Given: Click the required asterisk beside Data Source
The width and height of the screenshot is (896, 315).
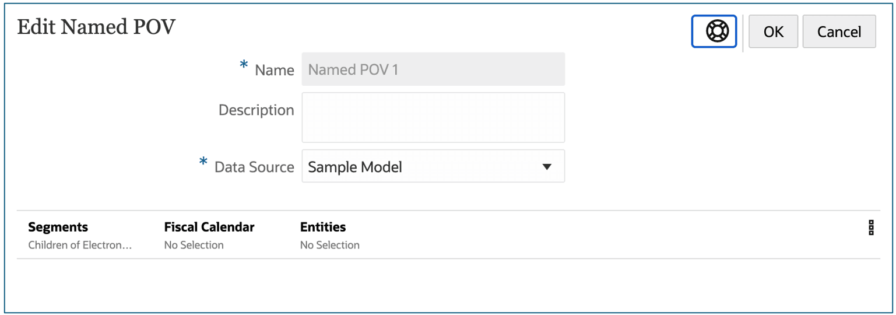Looking at the screenshot, I should tap(203, 163).
